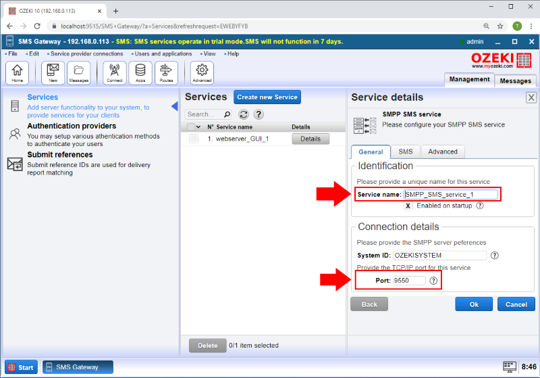Open the Connect antenna icon
Image resolution: width=540 pixels, height=378 pixels.
(x=115, y=73)
